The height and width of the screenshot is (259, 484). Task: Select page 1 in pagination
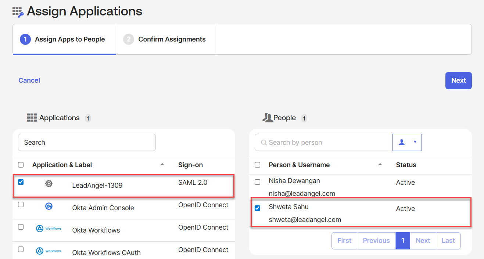[x=403, y=241]
